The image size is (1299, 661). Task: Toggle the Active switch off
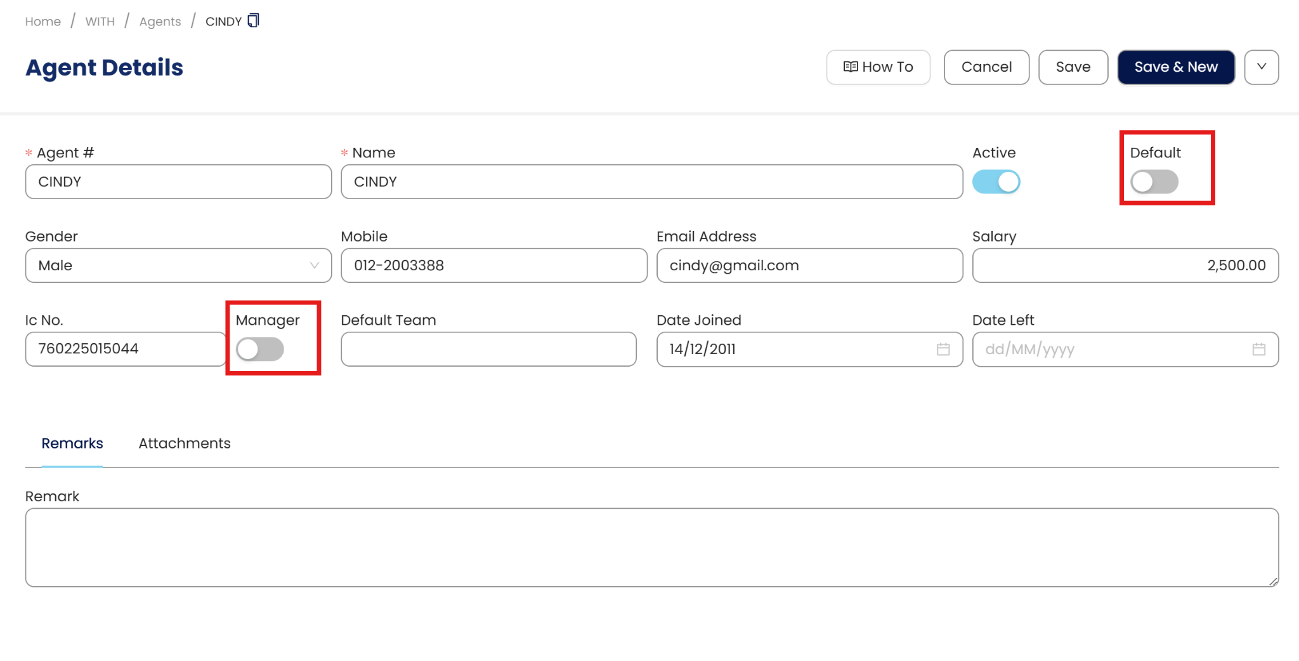996,182
